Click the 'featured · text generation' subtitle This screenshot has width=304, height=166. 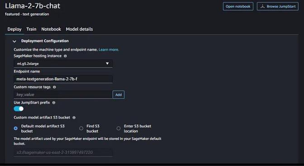point(27,14)
